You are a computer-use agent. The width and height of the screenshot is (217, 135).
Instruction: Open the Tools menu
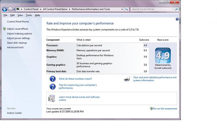pos(29,15)
